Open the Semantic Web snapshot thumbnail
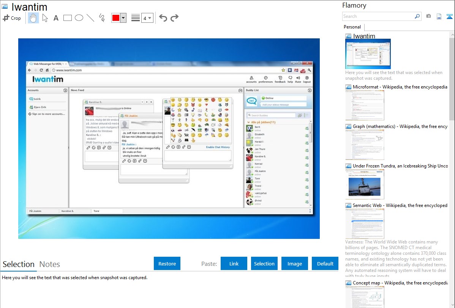 click(x=365, y=224)
